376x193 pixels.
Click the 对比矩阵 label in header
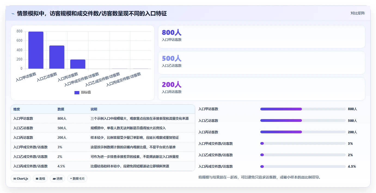pos(357,13)
